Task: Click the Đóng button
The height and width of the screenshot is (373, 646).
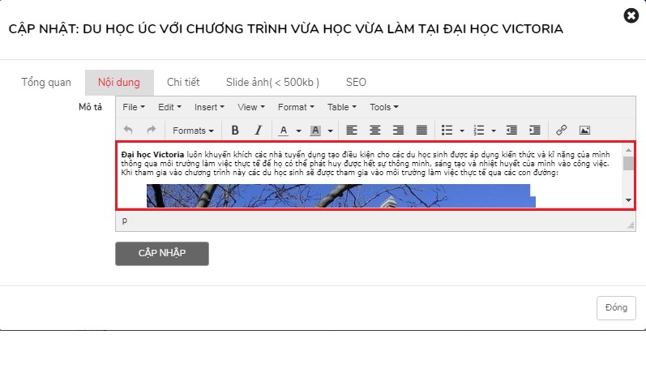Action: (x=616, y=307)
